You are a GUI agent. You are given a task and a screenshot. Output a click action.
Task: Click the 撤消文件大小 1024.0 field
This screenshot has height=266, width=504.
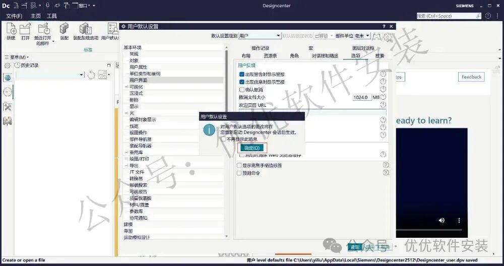pyautogui.click(x=362, y=97)
